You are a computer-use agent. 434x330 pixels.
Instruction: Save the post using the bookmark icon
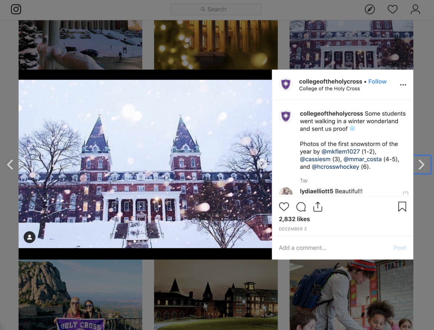(402, 207)
